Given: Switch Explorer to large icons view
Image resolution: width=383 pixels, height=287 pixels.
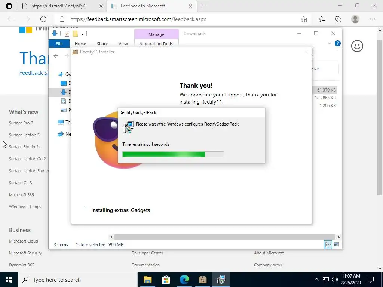Looking at the screenshot, I should (336, 244).
